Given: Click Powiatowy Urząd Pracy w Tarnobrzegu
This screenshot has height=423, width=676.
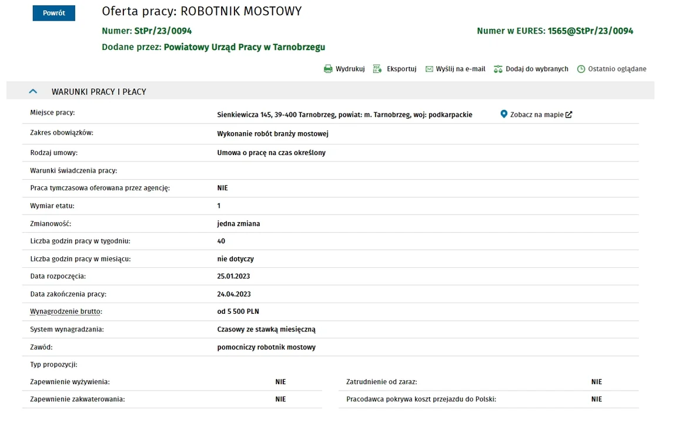Looking at the screenshot, I should tap(245, 47).
